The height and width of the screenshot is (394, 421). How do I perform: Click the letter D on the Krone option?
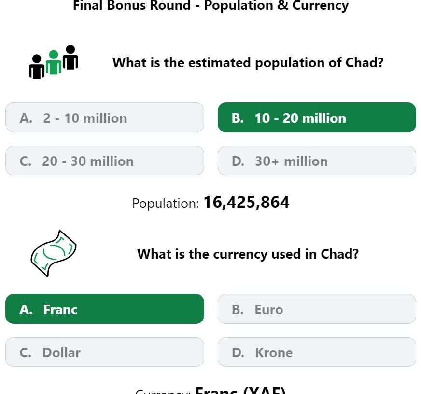point(238,352)
